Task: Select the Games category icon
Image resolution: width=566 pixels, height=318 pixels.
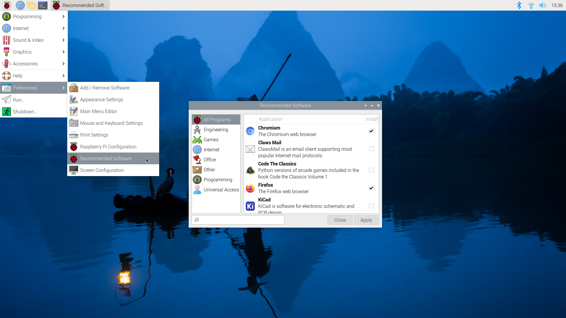Action: (x=197, y=140)
